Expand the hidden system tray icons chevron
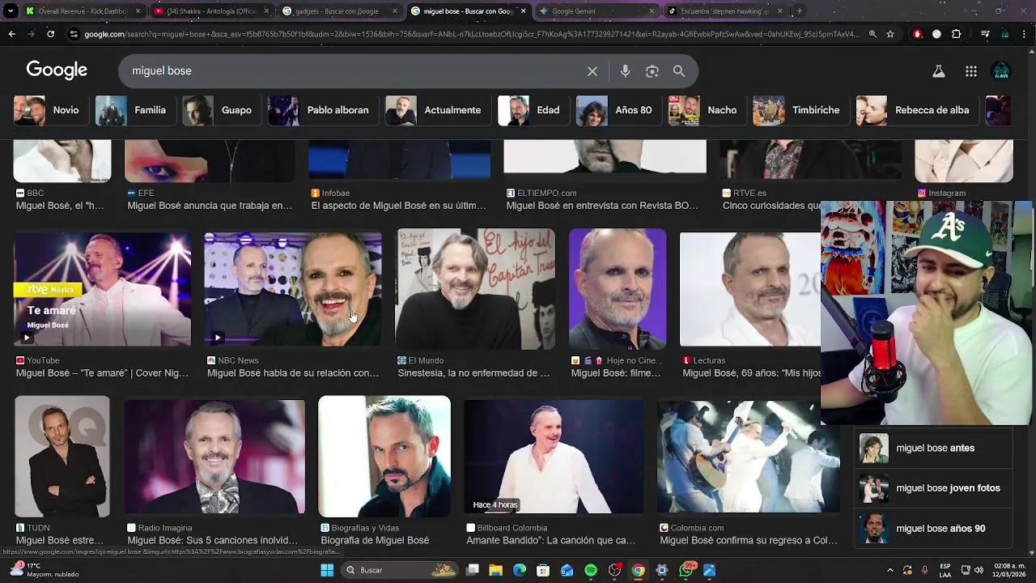Screen dimensions: 1036x583 890,570
